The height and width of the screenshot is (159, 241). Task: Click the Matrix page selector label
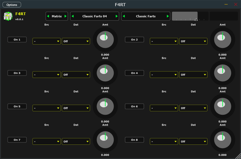click(57, 16)
